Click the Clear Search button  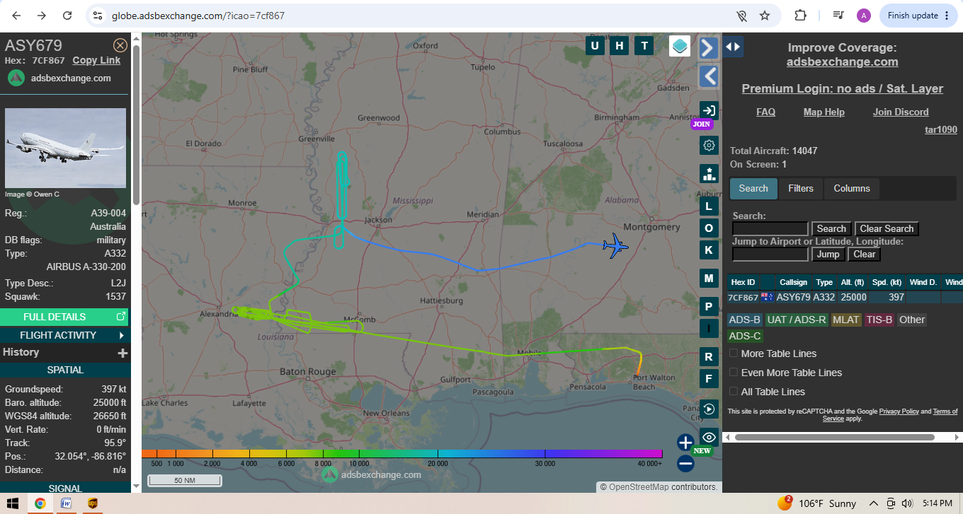point(887,229)
